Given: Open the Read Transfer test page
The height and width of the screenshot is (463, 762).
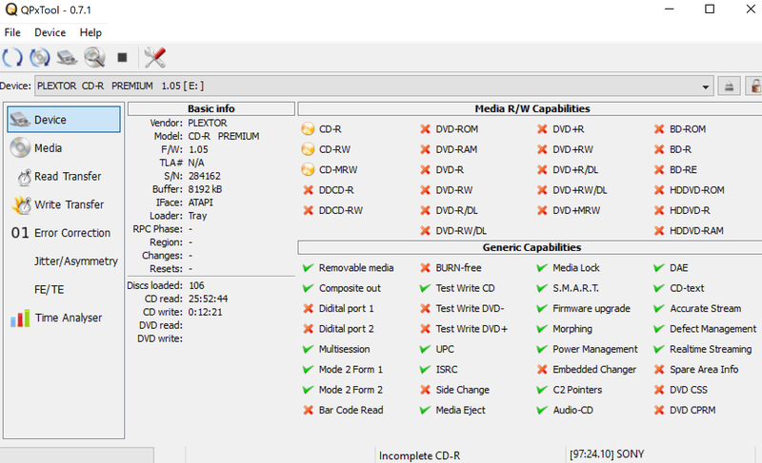Looking at the screenshot, I should point(64,177).
